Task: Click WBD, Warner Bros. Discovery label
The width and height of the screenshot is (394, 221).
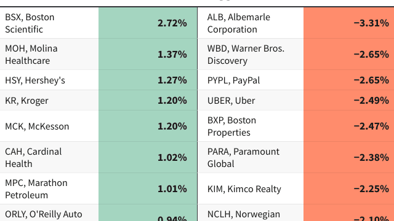Action: [251, 54]
